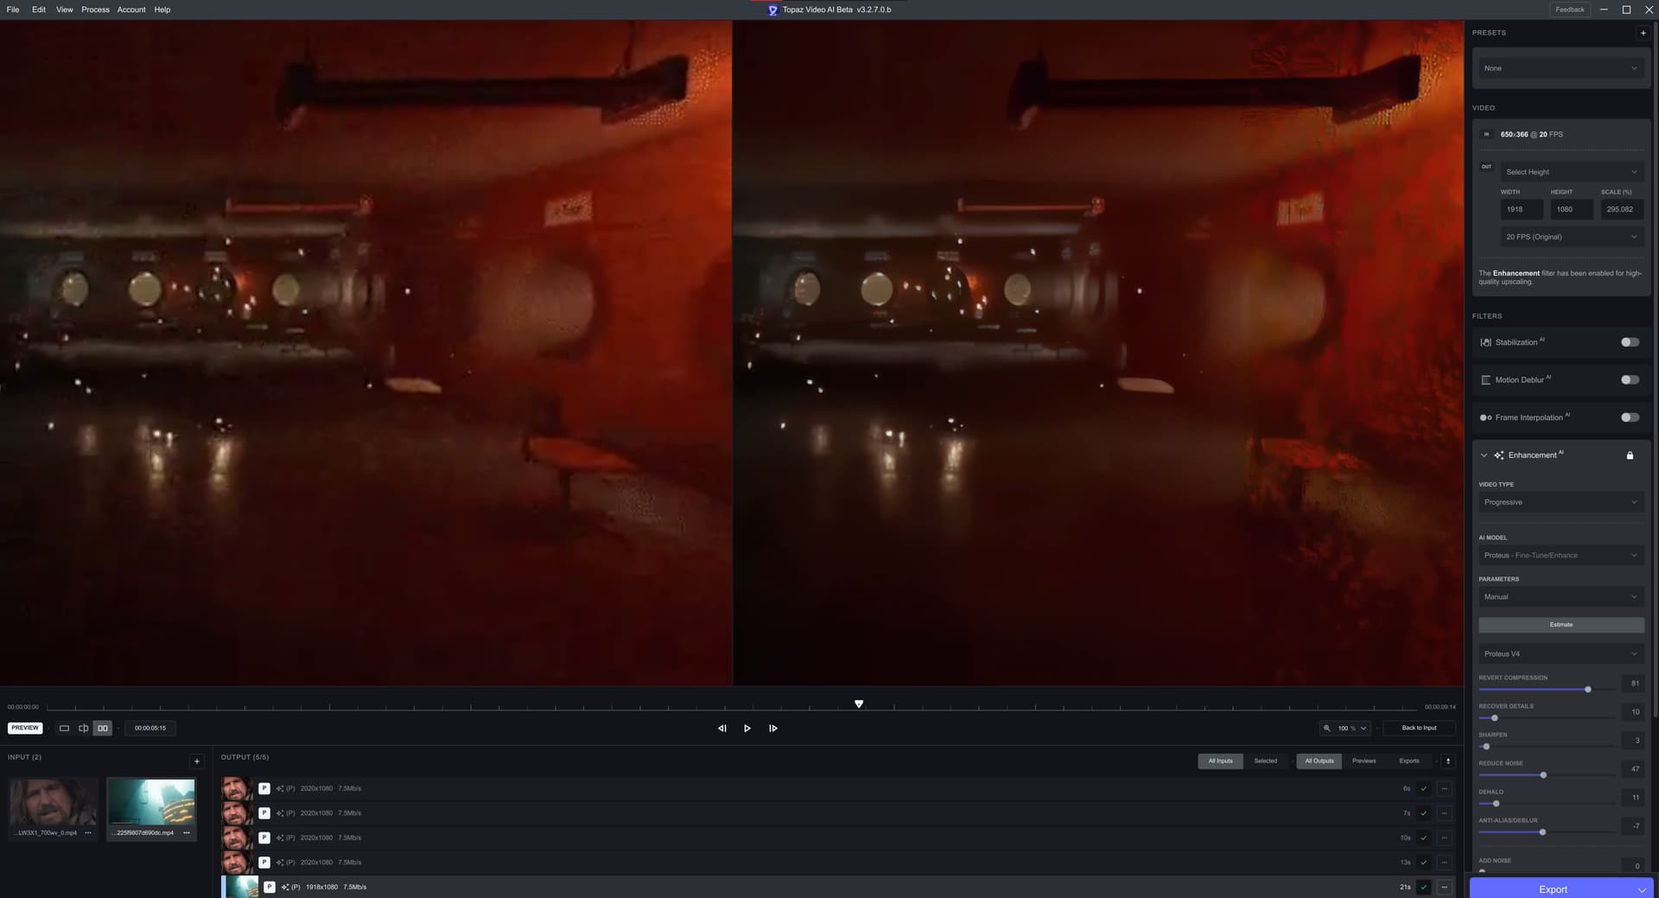Turn on Motion Deblur
The width and height of the screenshot is (1659, 898).
click(x=1630, y=379)
